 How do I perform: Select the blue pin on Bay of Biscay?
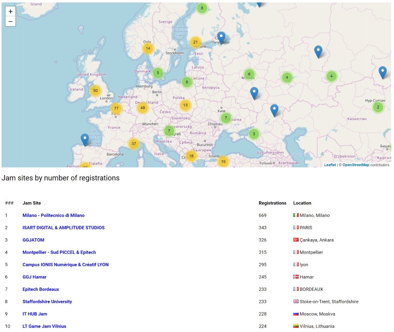tap(85, 140)
